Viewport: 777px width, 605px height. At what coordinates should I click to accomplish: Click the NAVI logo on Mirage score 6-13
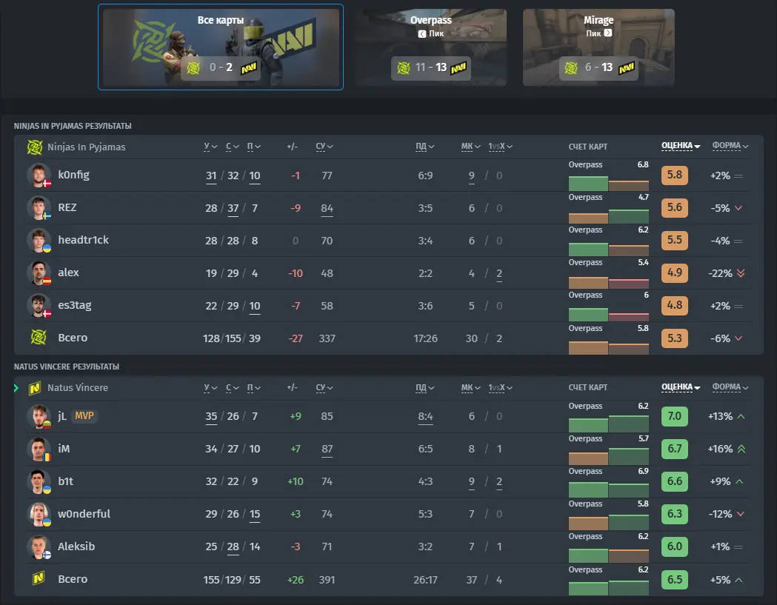coord(627,68)
